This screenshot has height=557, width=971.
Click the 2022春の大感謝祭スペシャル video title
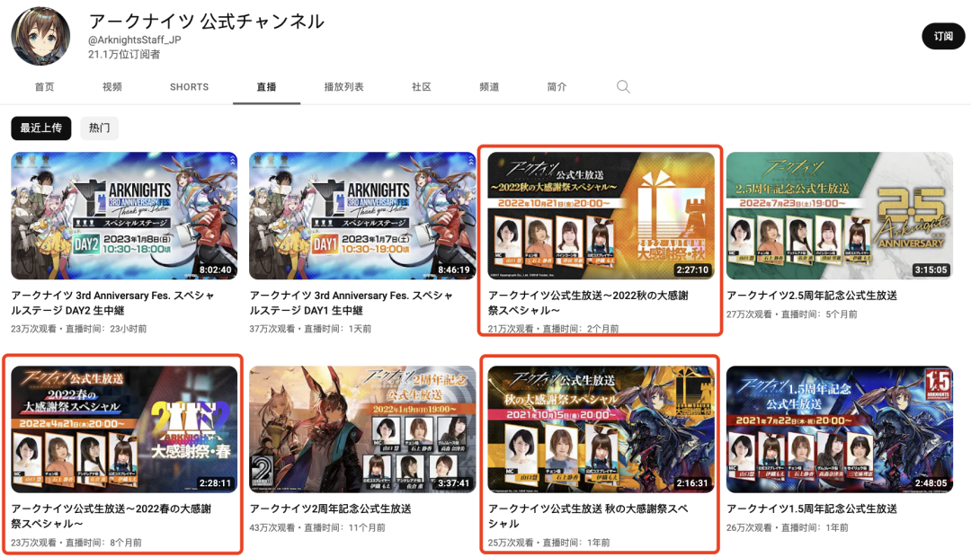coord(111,517)
